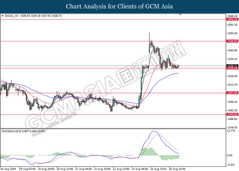Image resolution: width=239 pixels, height=171 pixels.
Task: Click the 16 Aug 2019 date label
Action: pyautogui.click(x=8, y=169)
